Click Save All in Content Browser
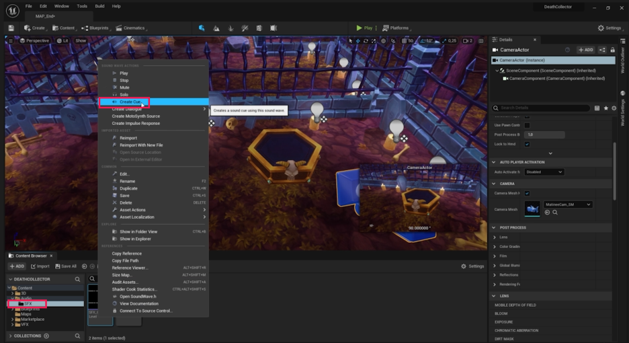The width and height of the screenshot is (629, 343). 65,266
